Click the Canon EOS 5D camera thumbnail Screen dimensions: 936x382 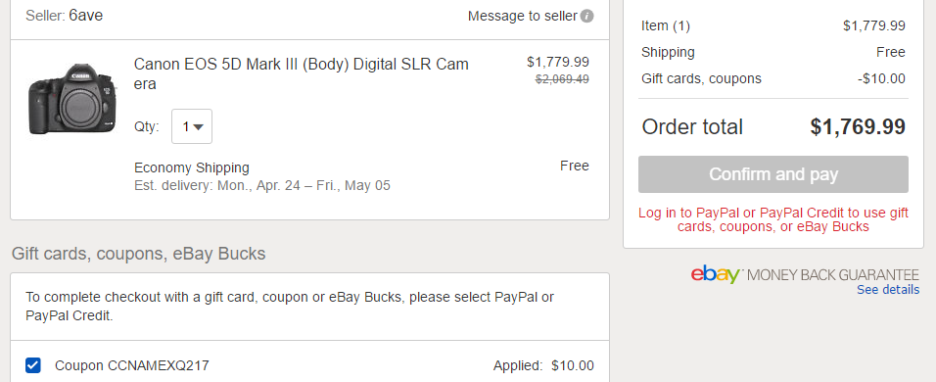pos(71,98)
